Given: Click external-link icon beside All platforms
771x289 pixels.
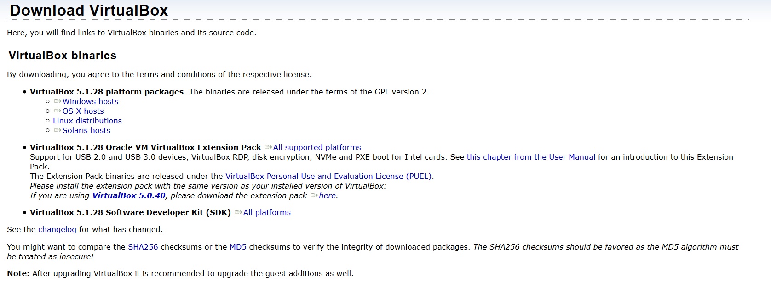Looking at the screenshot, I should 238,212.
